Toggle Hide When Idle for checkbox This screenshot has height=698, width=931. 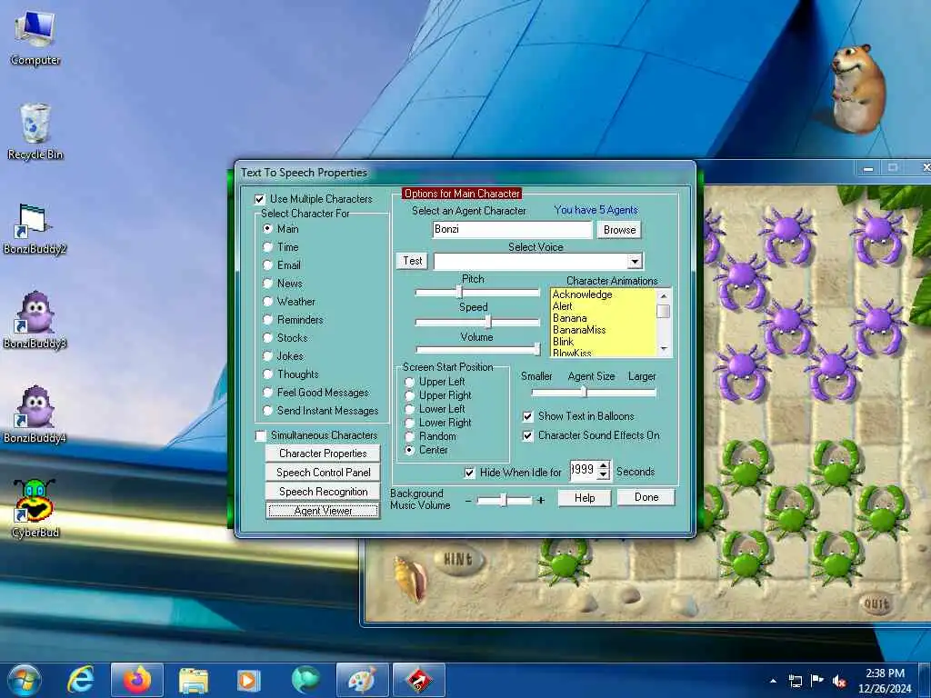pos(470,473)
